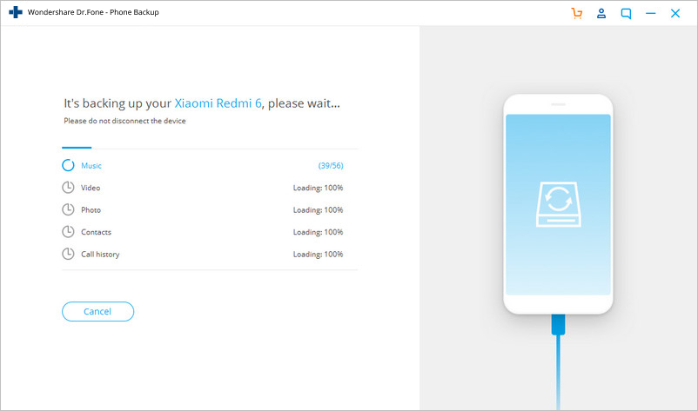Close the Dr.Fone window
The height and width of the screenshot is (411, 698).
(675, 13)
